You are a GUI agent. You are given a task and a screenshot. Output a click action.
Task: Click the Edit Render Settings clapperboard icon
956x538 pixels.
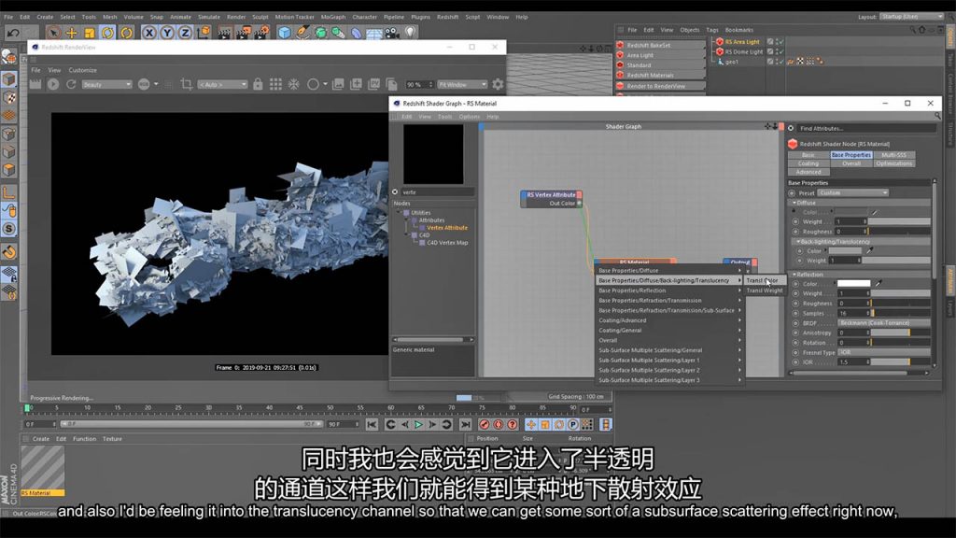261,33
